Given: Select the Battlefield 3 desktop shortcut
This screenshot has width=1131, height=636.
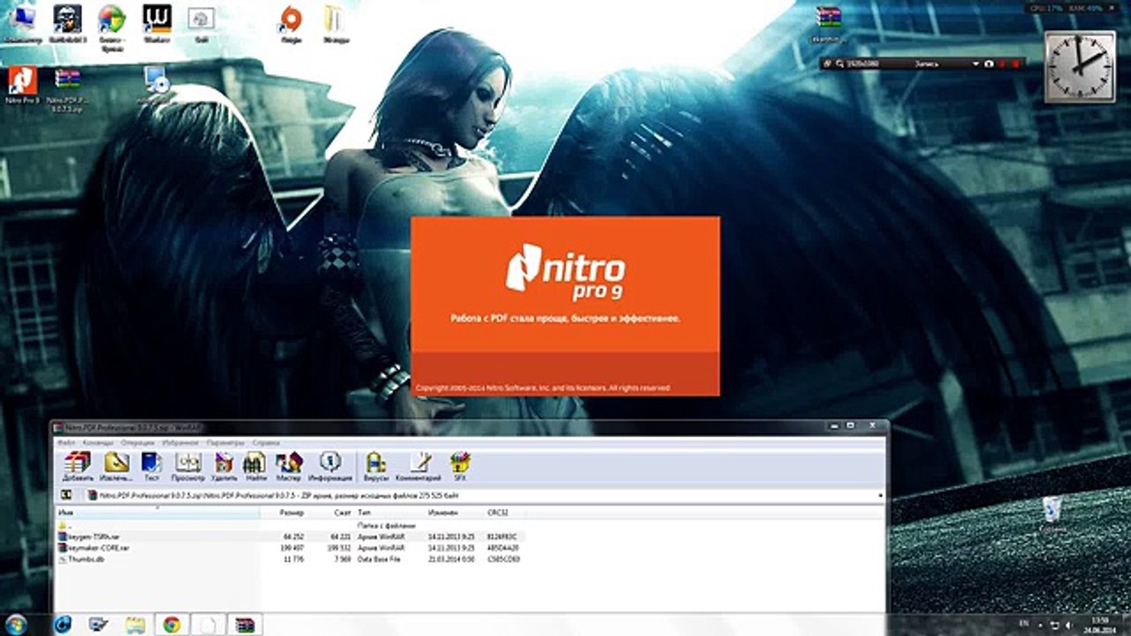Looking at the screenshot, I should (67, 23).
